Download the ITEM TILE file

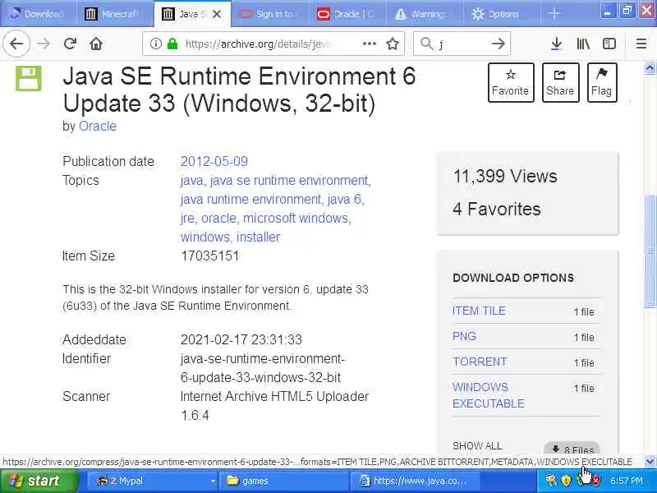pos(479,311)
